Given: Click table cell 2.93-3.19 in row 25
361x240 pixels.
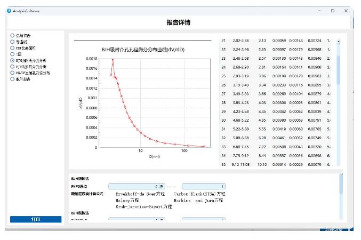Looking at the screenshot, I should 240,76.
